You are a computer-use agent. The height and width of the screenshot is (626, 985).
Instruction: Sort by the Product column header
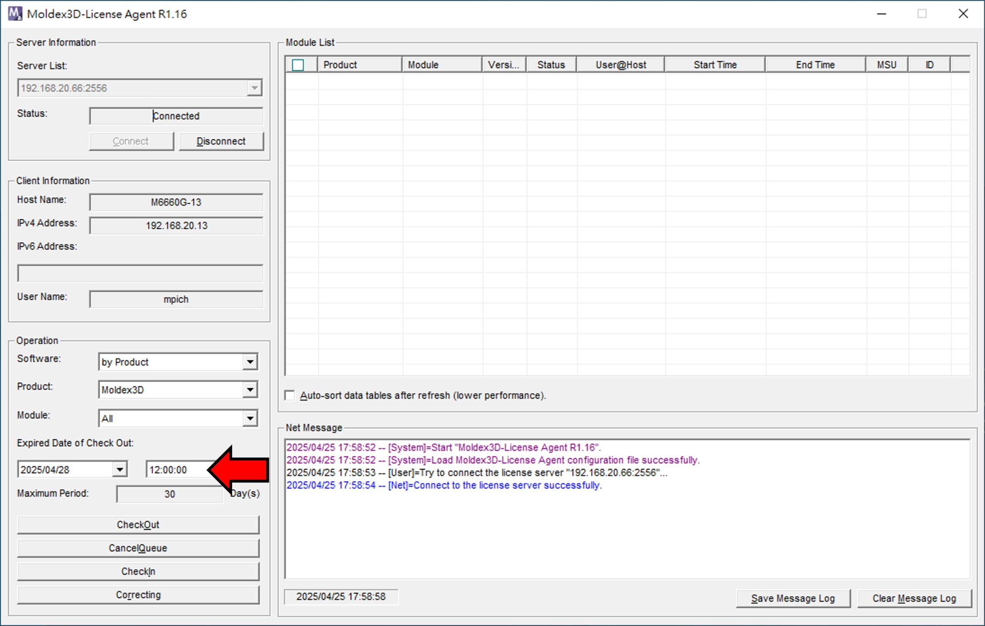pyautogui.click(x=360, y=65)
